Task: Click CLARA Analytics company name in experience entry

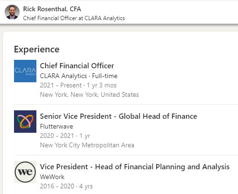Action: coord(63,76)
